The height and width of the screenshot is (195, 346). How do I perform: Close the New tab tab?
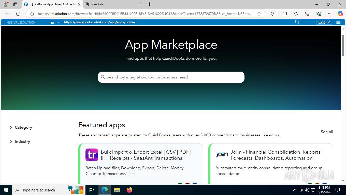click(x=140, y=4)
